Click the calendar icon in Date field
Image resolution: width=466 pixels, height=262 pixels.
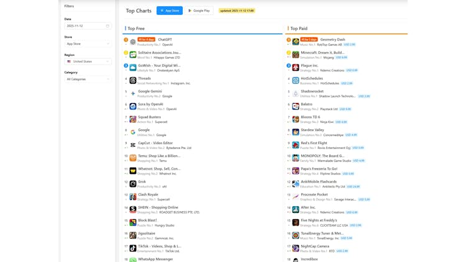107,26
